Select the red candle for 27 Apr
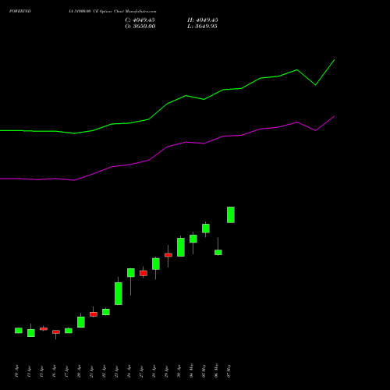The height and width of the screenshot is (390, 390). 144,273
